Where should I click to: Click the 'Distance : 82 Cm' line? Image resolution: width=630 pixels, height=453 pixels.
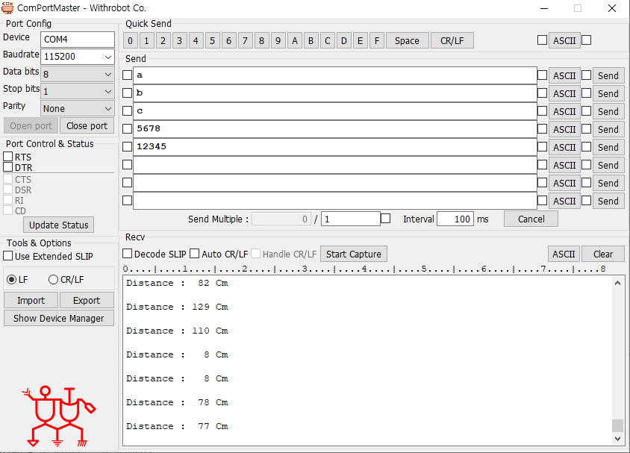[x=177, y=283]
